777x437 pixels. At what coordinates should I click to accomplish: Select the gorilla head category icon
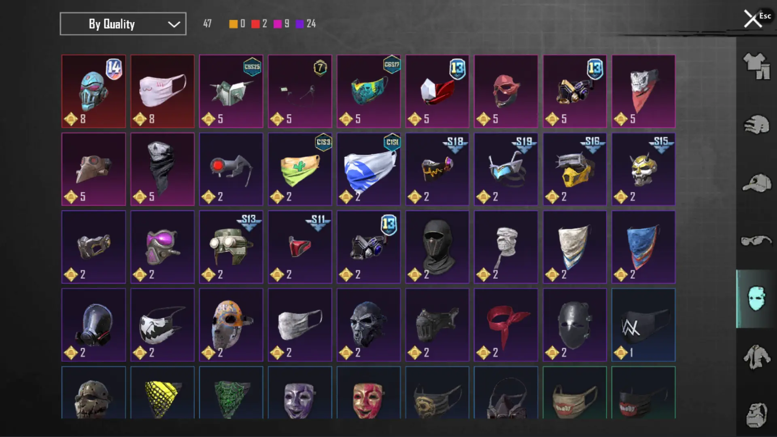point(756,415)
